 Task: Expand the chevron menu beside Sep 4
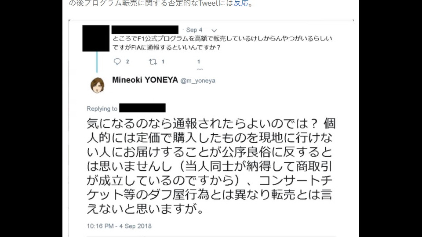coord(214,30)
